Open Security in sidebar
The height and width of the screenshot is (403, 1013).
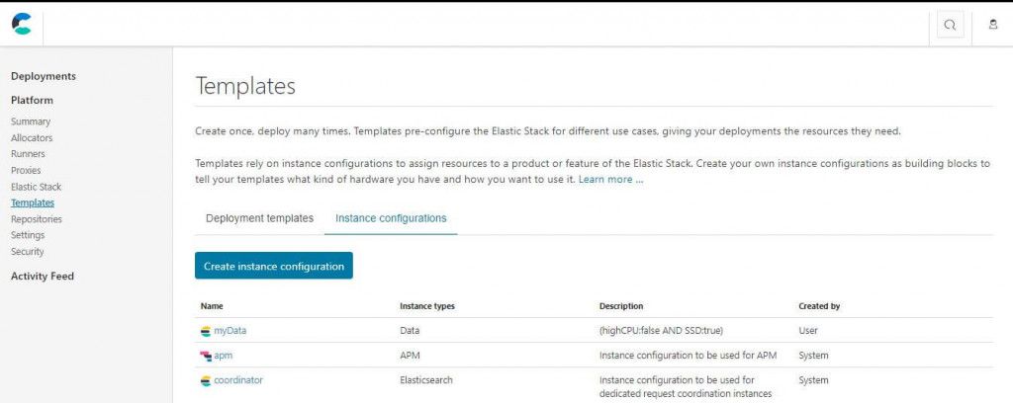coord(27,252)
